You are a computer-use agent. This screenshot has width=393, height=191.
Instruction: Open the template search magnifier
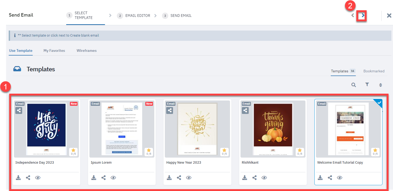pos(353,85)
